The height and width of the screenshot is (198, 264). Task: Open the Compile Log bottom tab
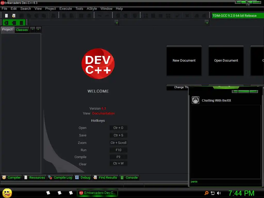point(60,177)
